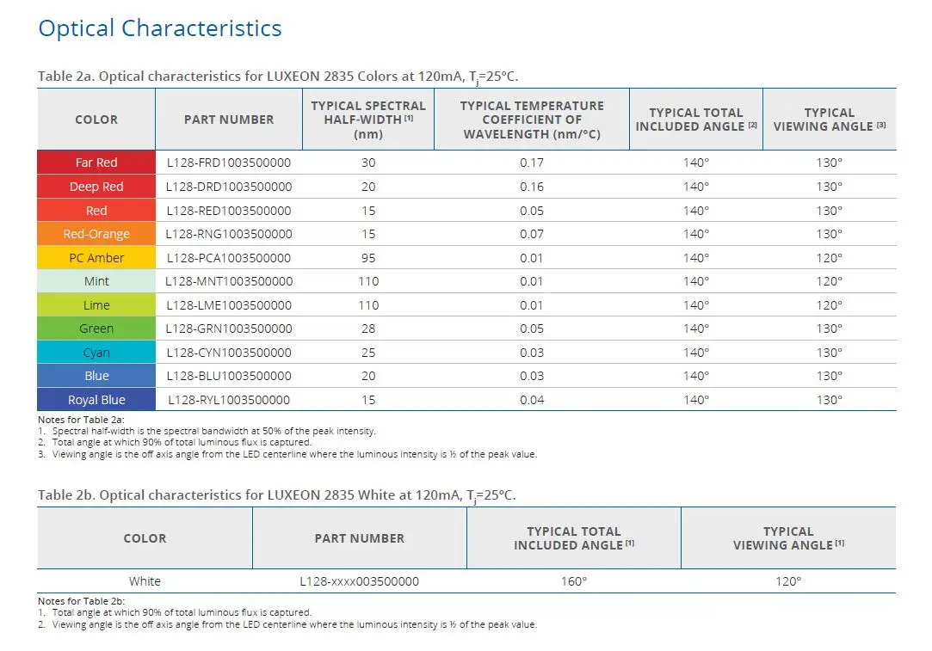Click the Notes for Table 2a label
This screenshot has height=651, width=932.
click(x=81, y=420)
